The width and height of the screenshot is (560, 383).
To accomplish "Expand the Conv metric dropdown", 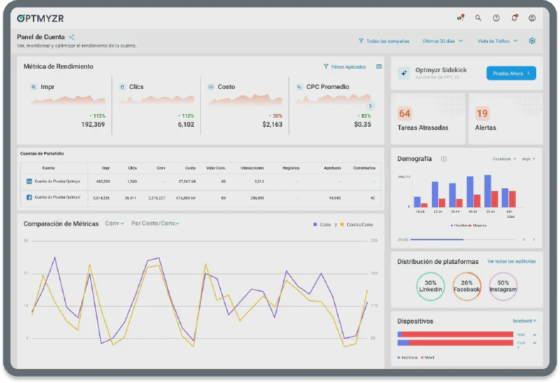I will tap(114, 223).
